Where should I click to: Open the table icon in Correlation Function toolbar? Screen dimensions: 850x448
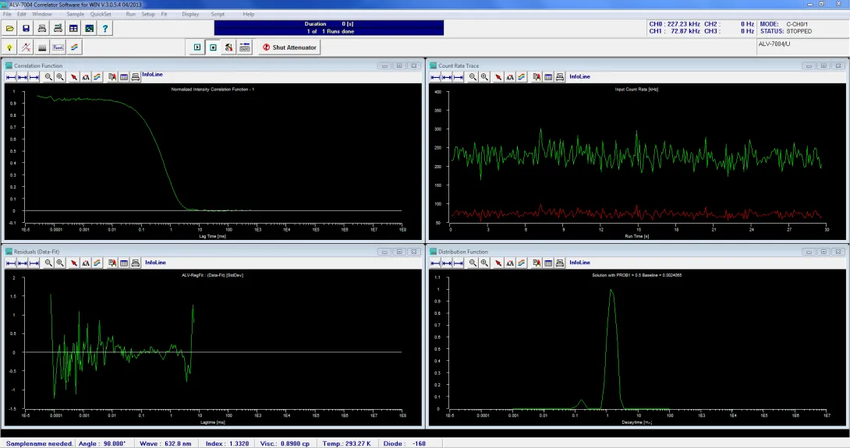123,77
